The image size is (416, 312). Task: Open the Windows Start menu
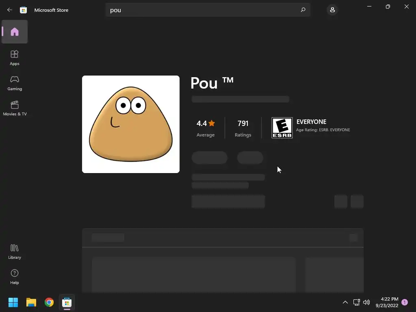point(13,302)
